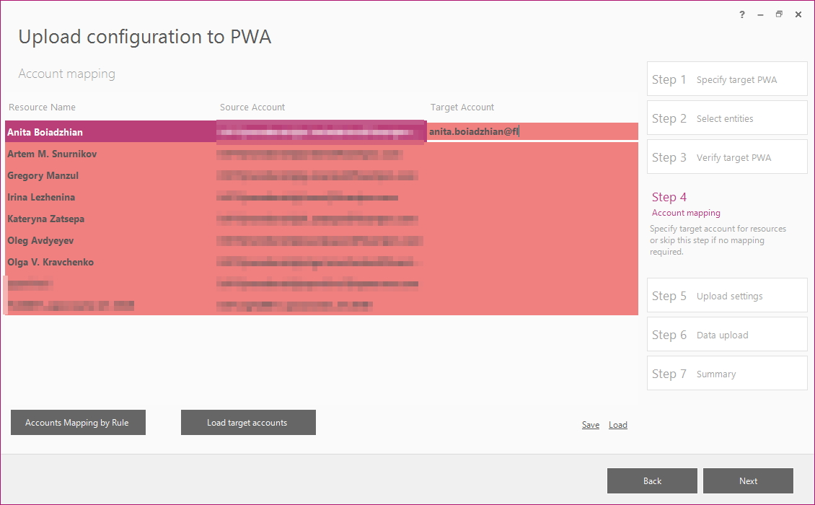Select Step 5 Upload settings
The height and width of the screenshot is (505, 815).
727,295
